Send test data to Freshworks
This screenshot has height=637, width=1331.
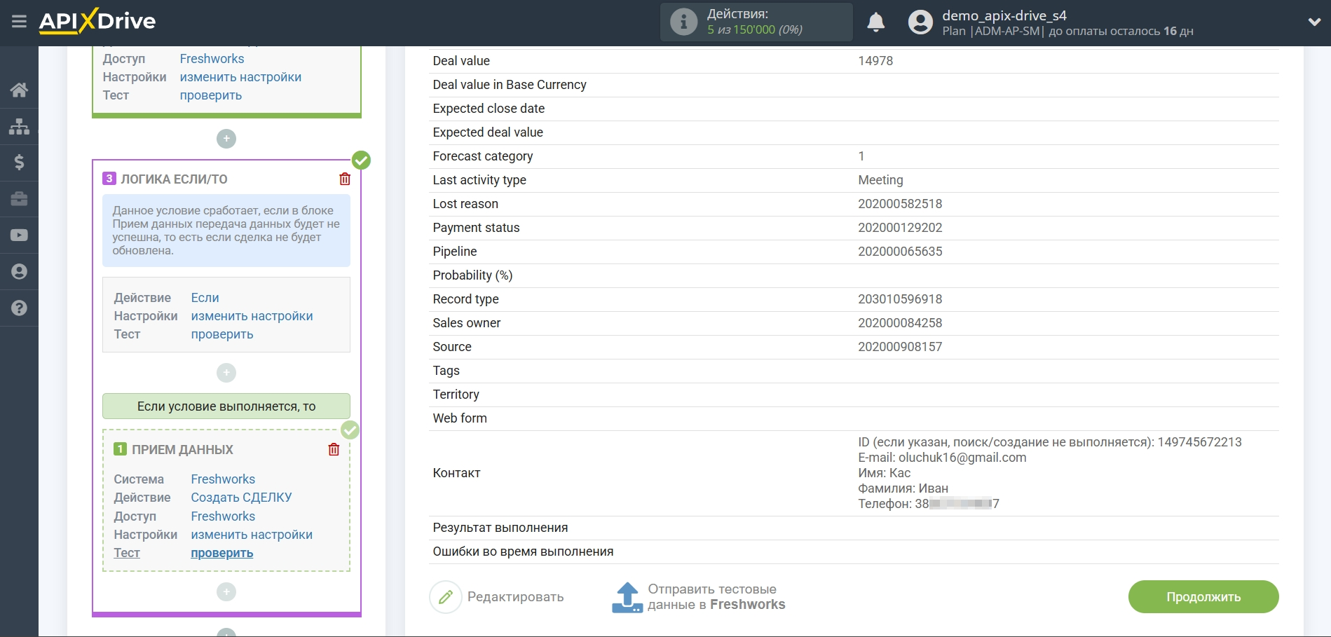click(x=699, y=597)
